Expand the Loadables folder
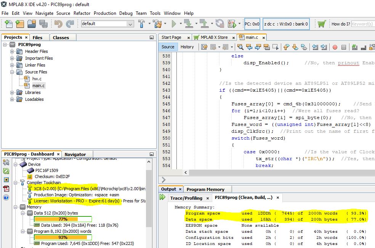 tap(12, 100)
